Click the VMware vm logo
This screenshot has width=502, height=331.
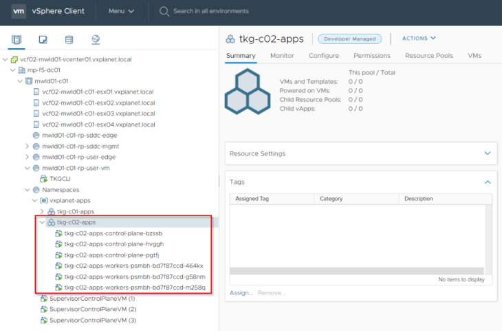click(19, 11)
